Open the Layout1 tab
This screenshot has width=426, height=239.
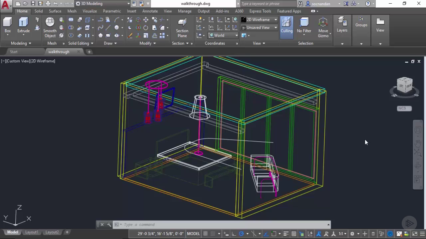click(32, 232)
